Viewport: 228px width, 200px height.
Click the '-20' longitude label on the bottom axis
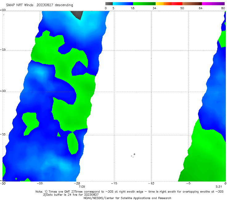[x=77, y=183]
